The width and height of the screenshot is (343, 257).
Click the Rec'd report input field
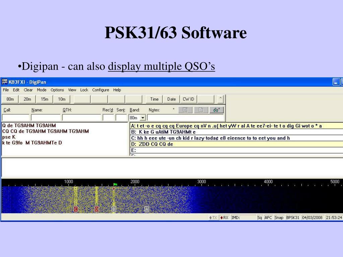coord(108,117)
